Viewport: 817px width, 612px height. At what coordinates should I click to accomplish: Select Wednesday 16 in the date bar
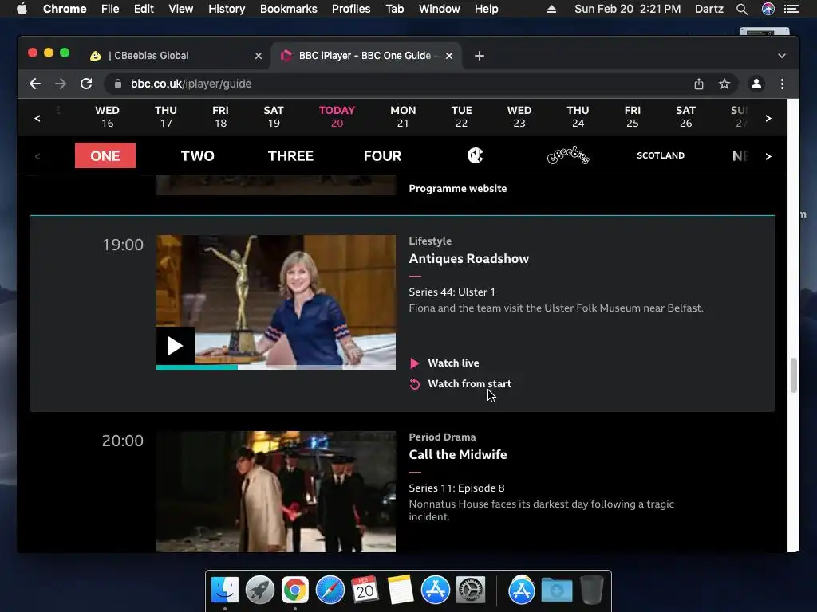108,116
